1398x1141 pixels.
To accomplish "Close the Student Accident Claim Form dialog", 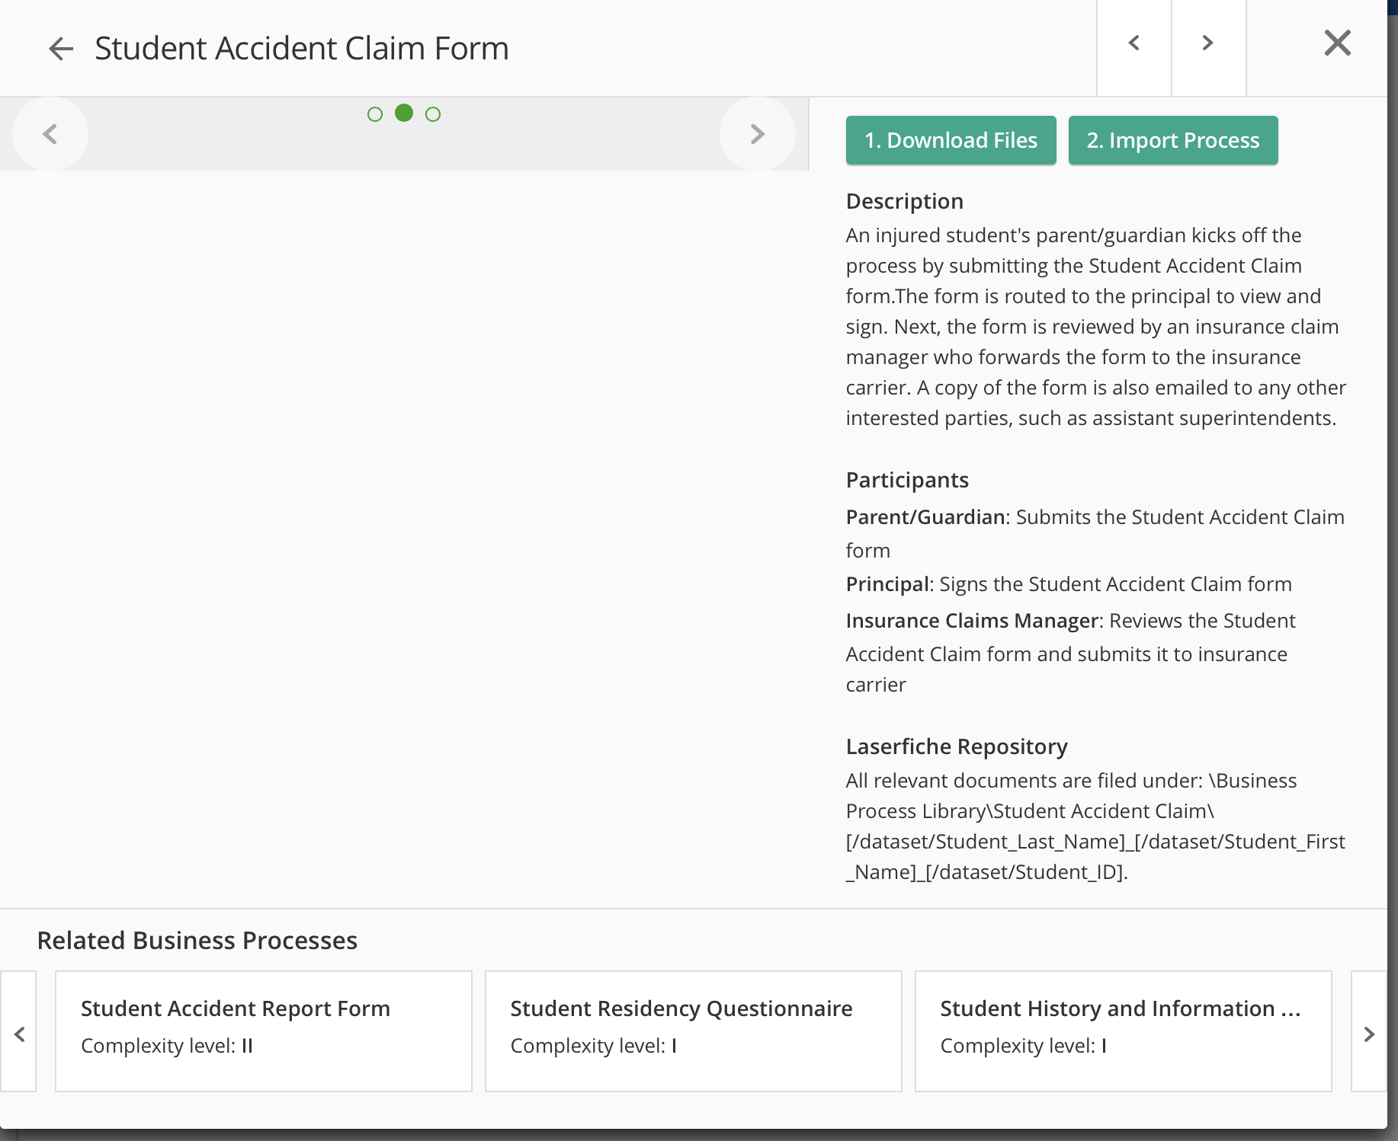I will coord(1337,43).
